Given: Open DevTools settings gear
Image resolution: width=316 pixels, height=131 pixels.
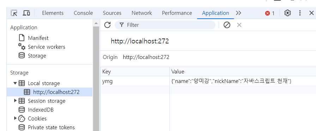Looking at the screenshot, I should click(x=287, y=13).
